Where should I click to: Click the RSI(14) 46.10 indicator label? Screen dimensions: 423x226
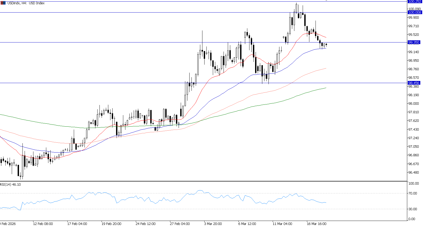tap(10, 185)
